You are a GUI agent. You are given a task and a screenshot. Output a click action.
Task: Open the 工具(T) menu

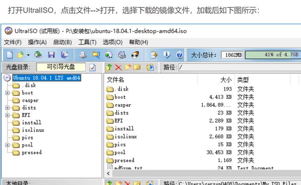[87, 42]
